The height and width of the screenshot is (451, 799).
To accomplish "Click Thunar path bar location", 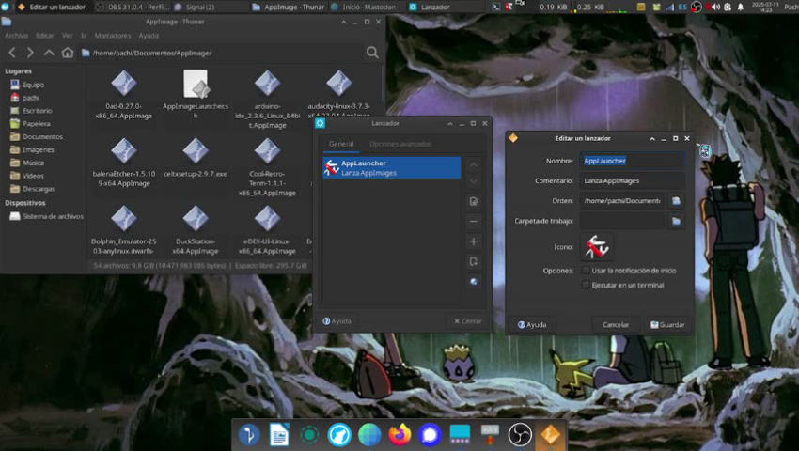I will 152,53.
